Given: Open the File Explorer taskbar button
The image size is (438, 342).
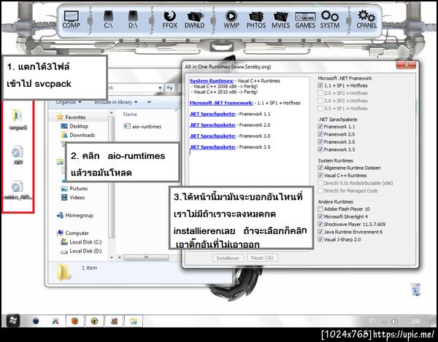Looking at the screenshot, I should (134, 321).
